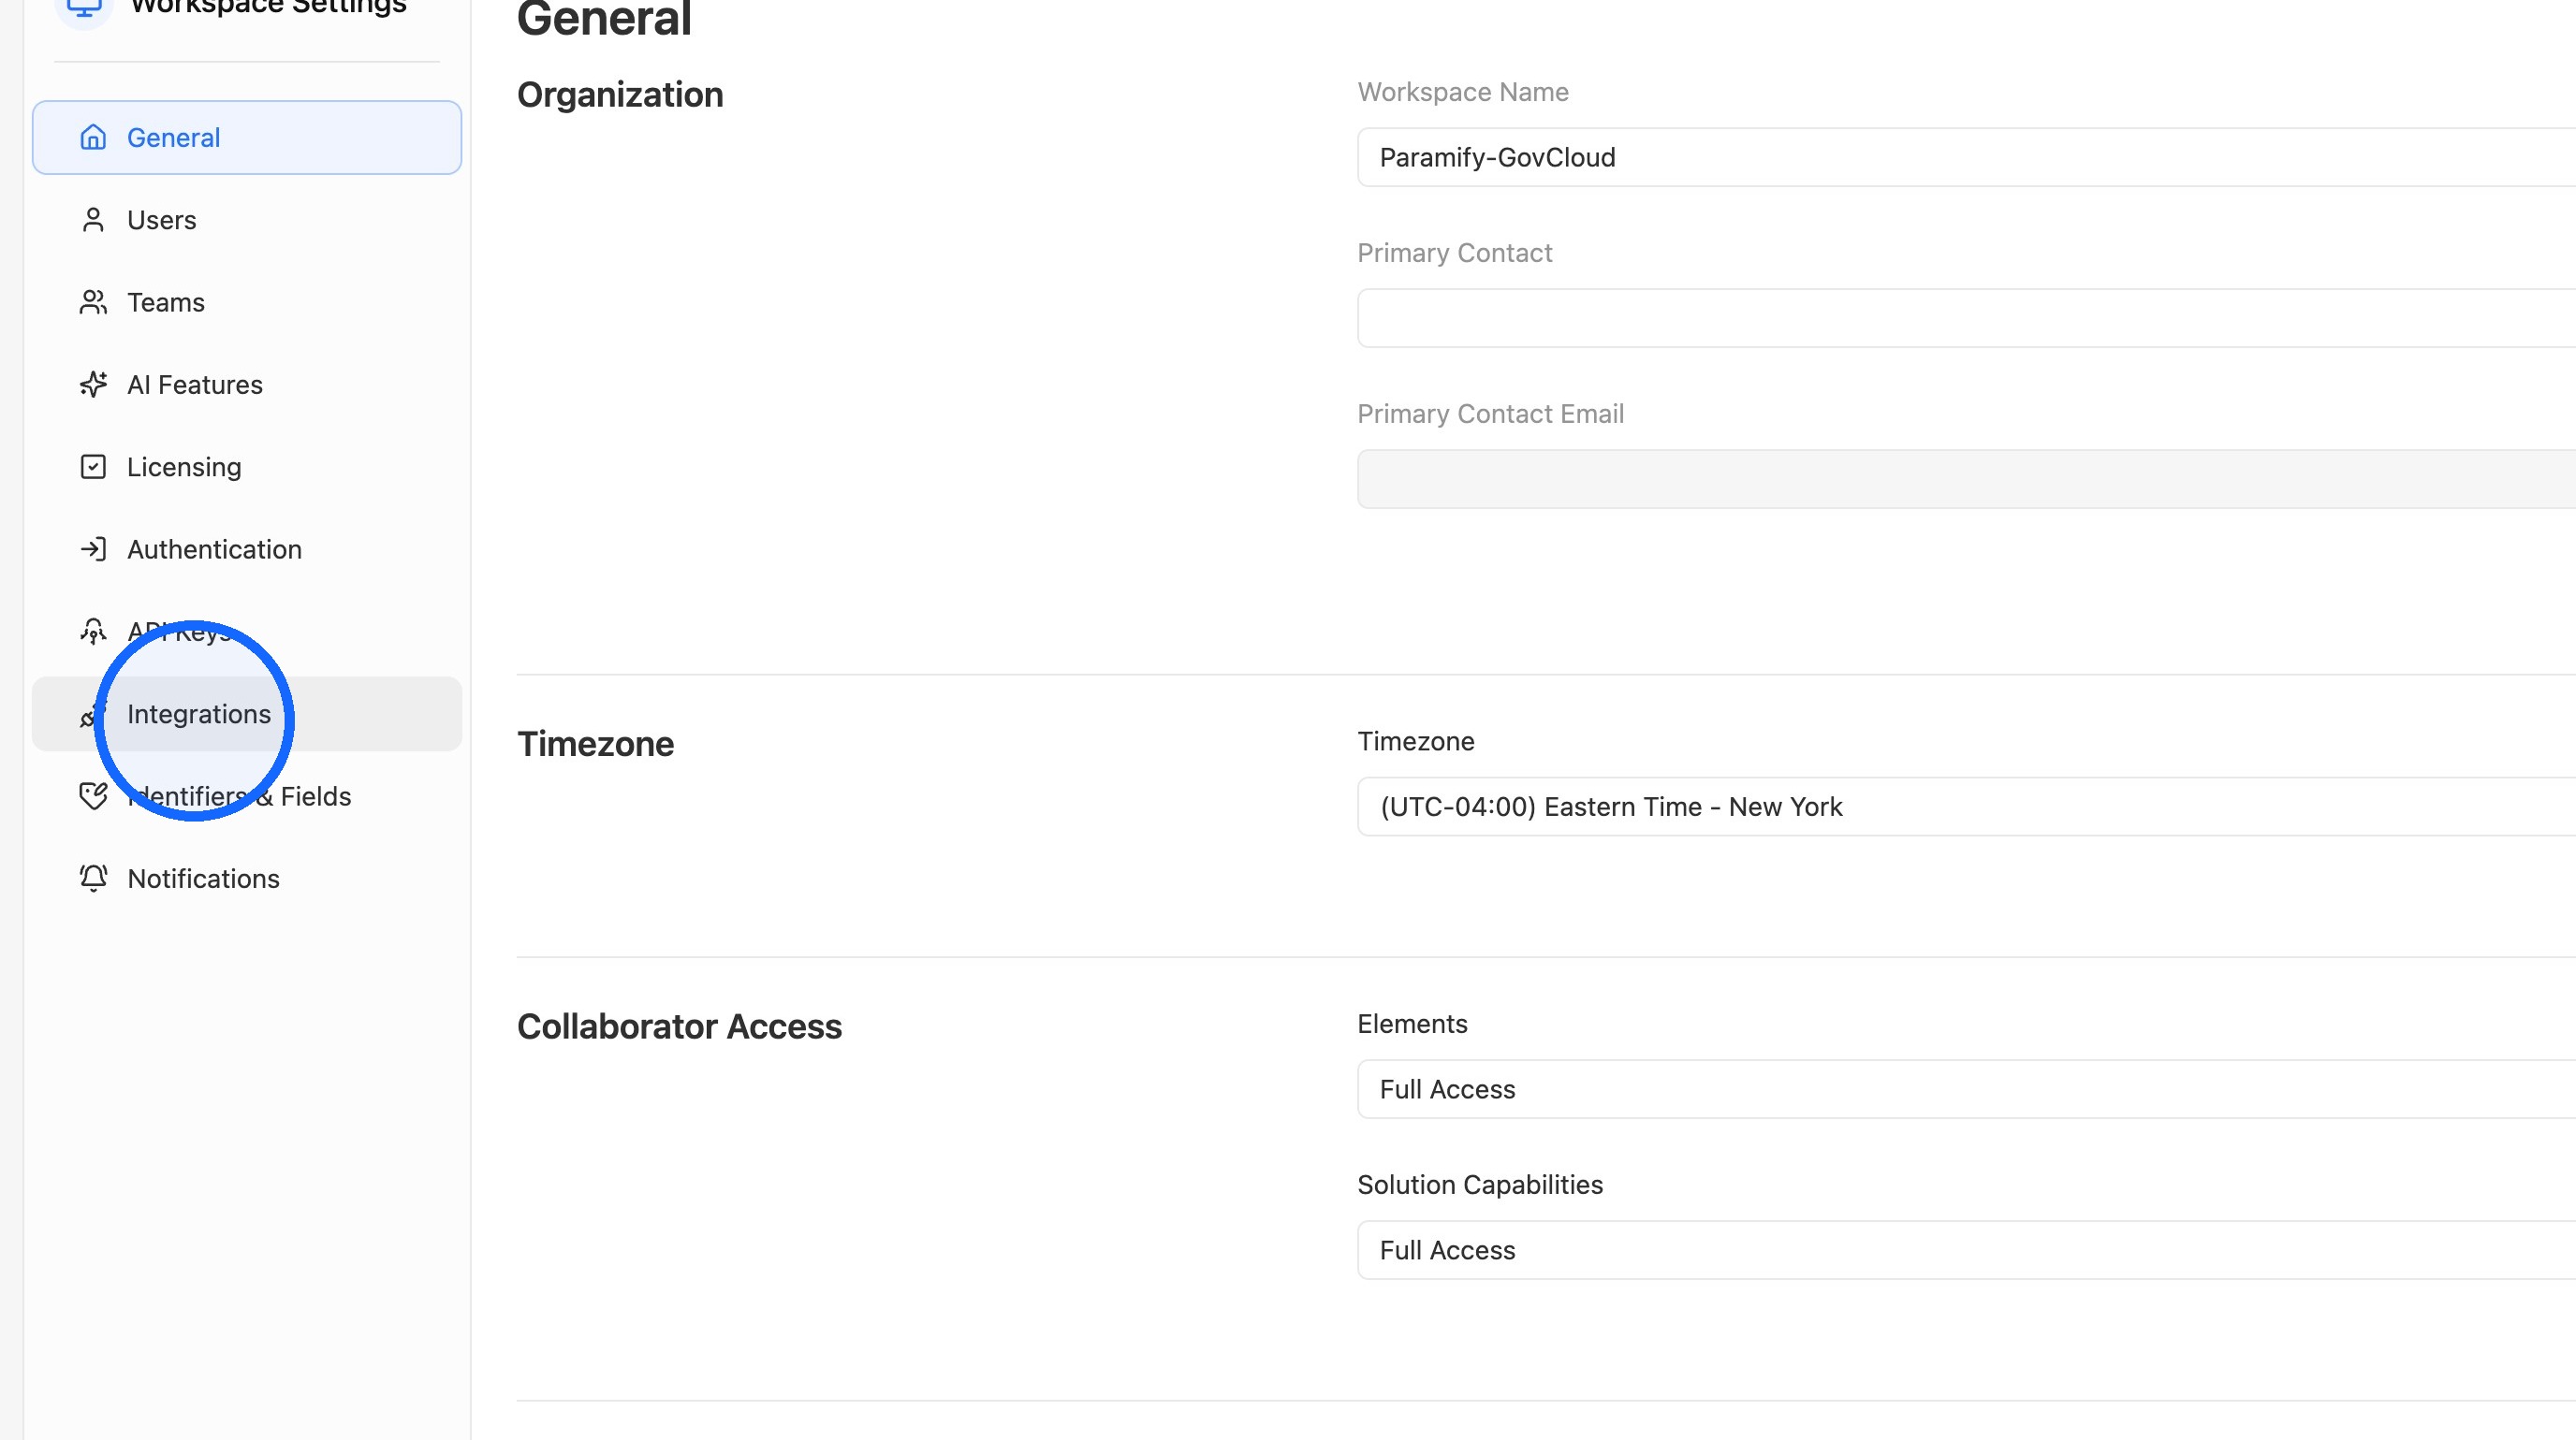Click the Organization section heading
Viewport: 2576px width, 1440px height.
click(620, 95)
